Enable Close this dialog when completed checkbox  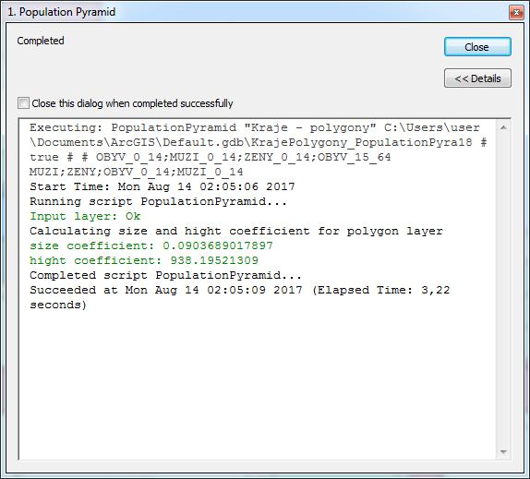click(x=23, y=103)
